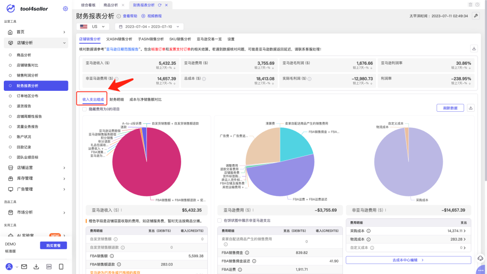Expand the 物流成本 row arrow
This screenshot has width=487, height=274.
click(x=464, y=239)
